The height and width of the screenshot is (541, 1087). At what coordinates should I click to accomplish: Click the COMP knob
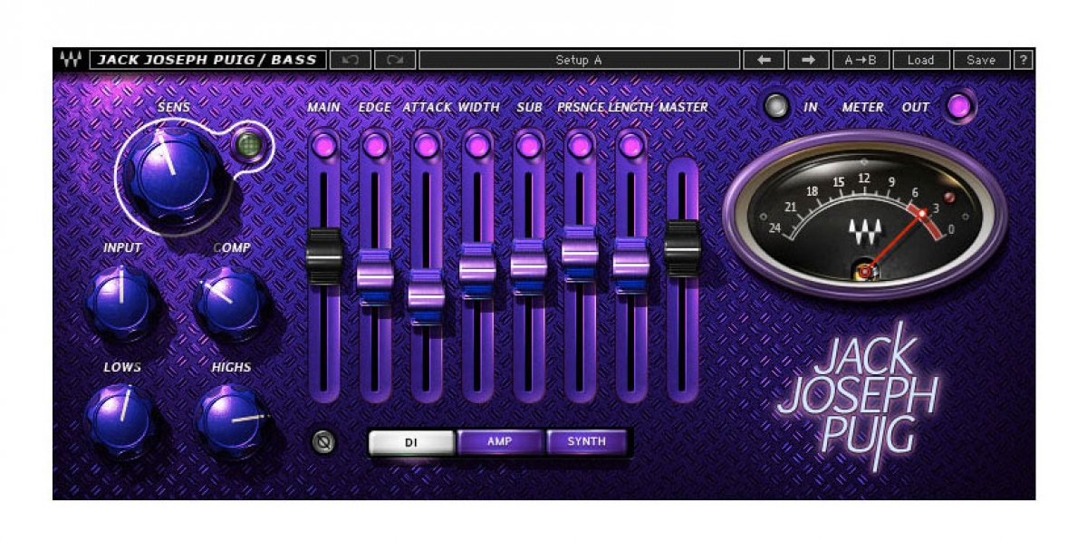232,304
